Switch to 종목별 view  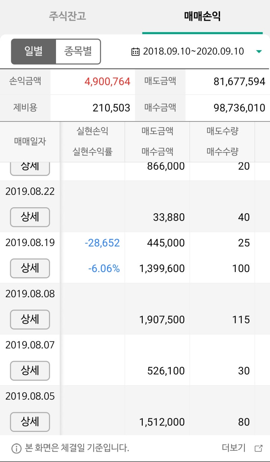coord(78,51)
